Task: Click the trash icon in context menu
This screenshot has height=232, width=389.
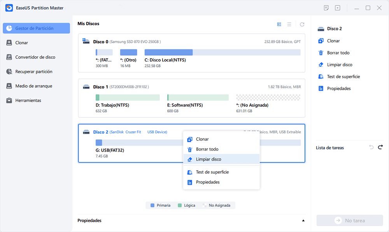Action: point(190,150)
